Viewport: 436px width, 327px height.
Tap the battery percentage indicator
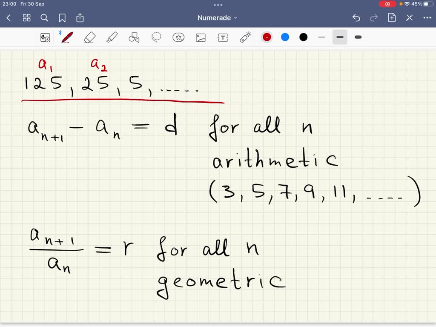click(x=417, y=4)
